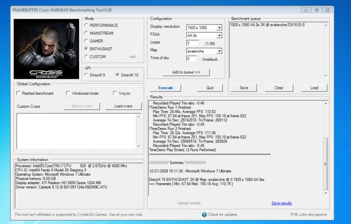Click the Framerate summary line in Results
Screen dimensions: 351x224
point(191,184)
